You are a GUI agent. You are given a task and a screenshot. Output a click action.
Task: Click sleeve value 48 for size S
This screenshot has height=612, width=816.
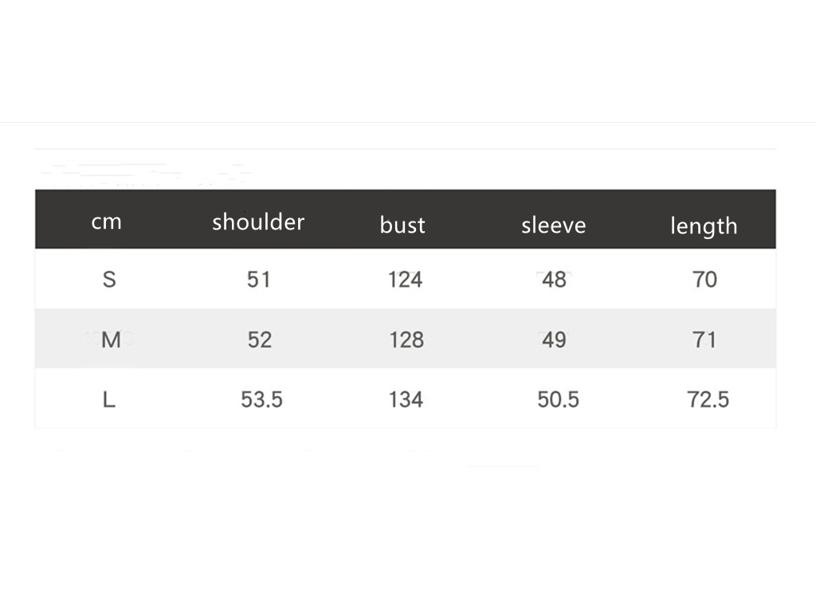coord(554,280)
